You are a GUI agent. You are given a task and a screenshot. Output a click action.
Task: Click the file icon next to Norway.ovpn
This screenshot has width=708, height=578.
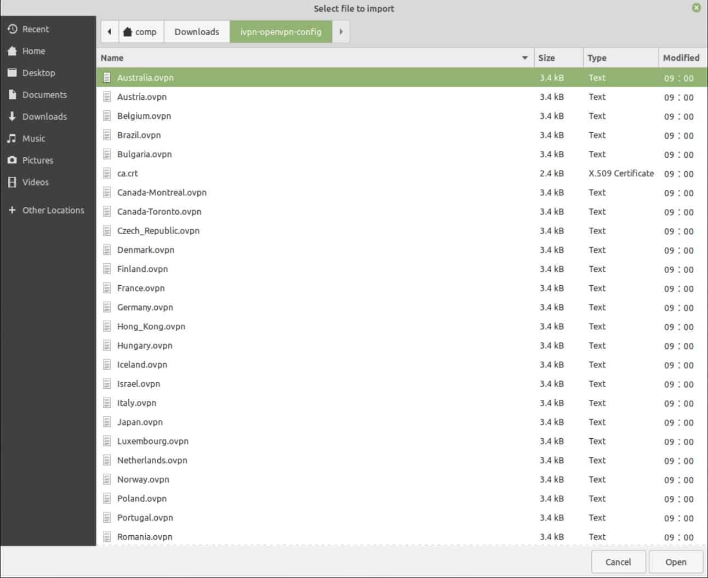point(107,480)
